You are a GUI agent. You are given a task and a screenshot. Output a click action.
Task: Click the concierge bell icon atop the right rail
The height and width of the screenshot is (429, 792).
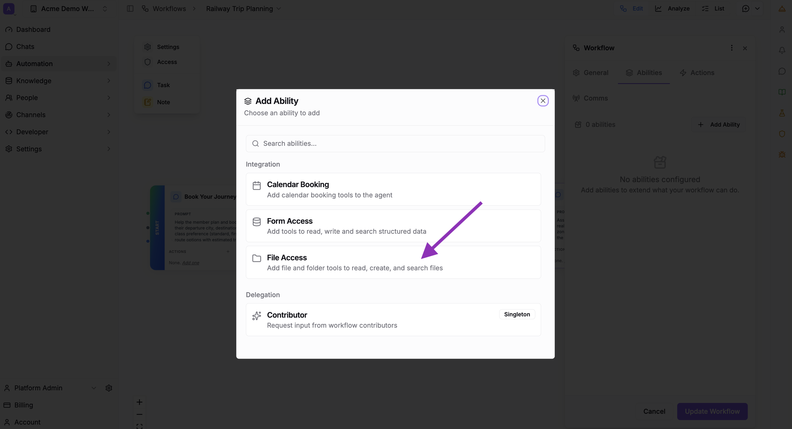pos(783,9)
